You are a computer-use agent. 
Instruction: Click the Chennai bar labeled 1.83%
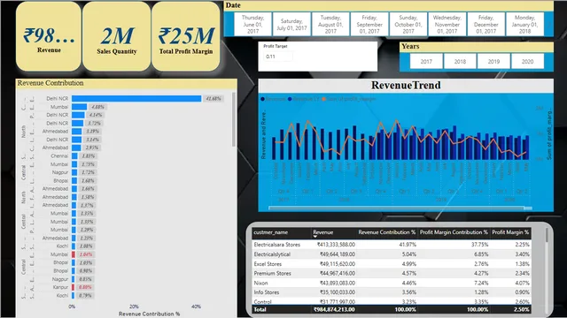[x=74, y=156]
